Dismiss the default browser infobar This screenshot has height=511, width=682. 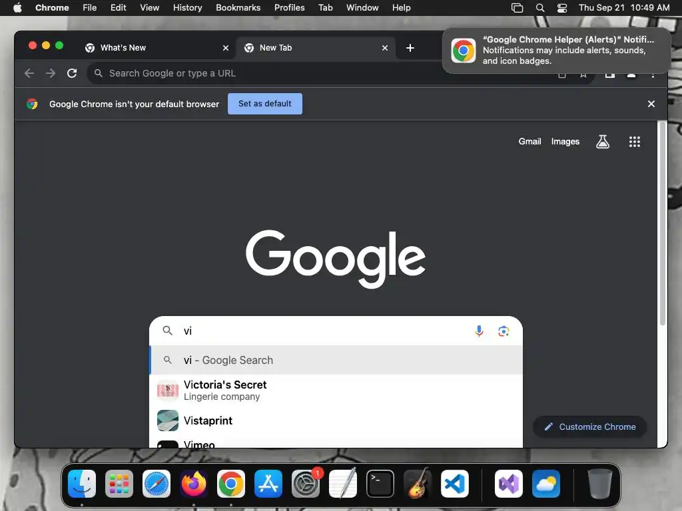651,104
